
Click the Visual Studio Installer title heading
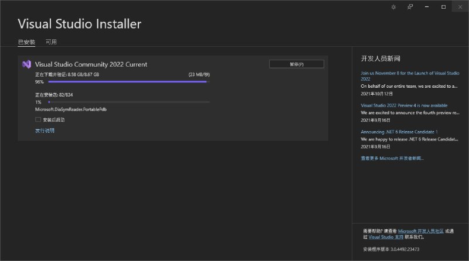coord(80,24)
